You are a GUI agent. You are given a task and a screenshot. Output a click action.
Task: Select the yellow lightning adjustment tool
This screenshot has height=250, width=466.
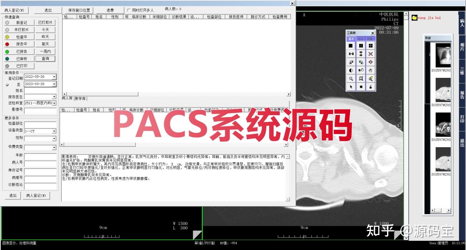coord(371,78)
